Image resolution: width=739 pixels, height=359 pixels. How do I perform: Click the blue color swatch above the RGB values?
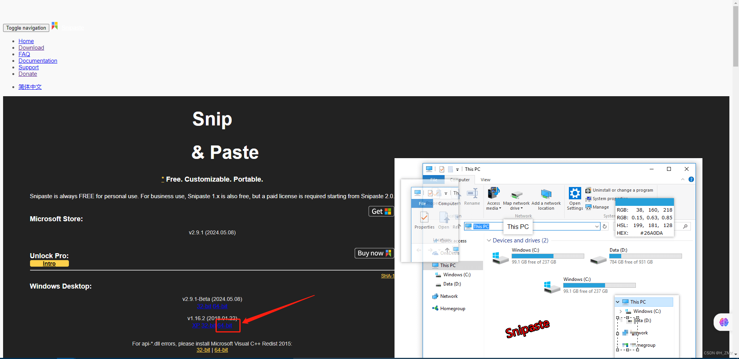(x=645, y=202)
